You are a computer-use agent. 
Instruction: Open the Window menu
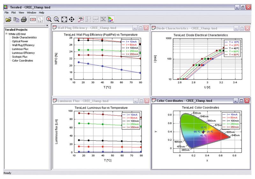click(31, 12)
